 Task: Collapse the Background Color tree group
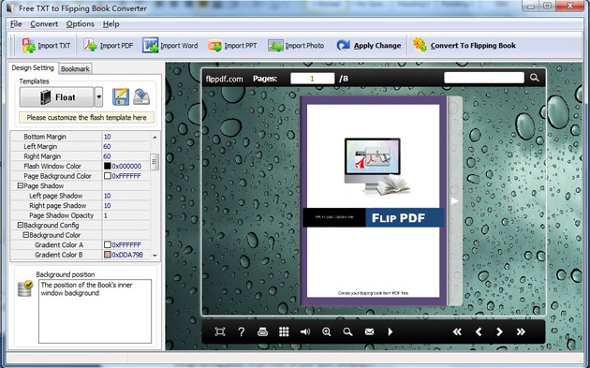point(25,235)
